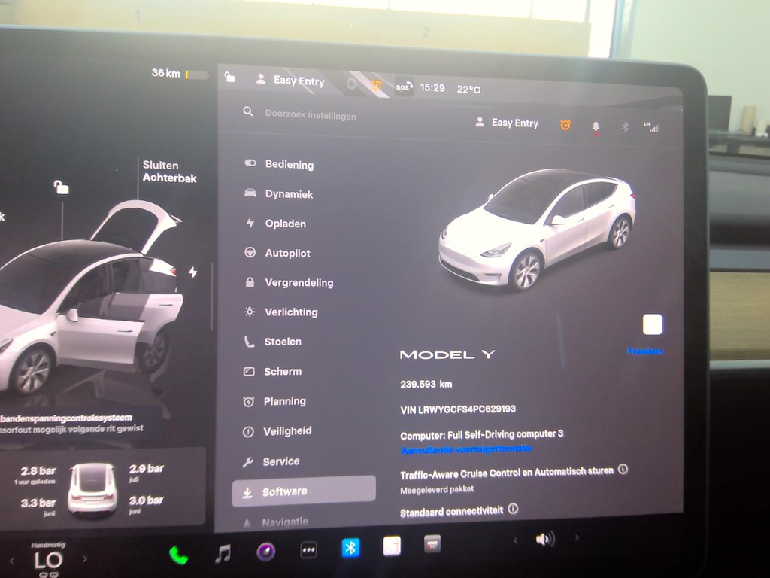770x578 pixels.
Task: Launch the purple camera app in dock
Action: [x=265, y=552]
